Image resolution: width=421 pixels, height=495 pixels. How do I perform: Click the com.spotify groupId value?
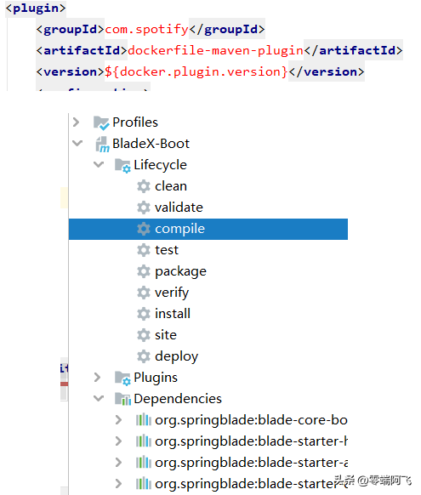[x=146, y=30]
